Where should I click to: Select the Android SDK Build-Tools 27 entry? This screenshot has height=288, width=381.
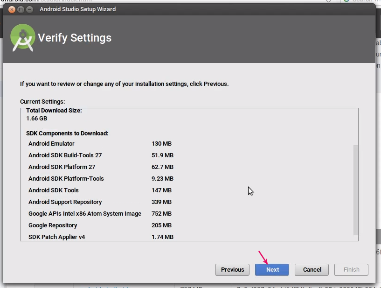pos(65,155)
